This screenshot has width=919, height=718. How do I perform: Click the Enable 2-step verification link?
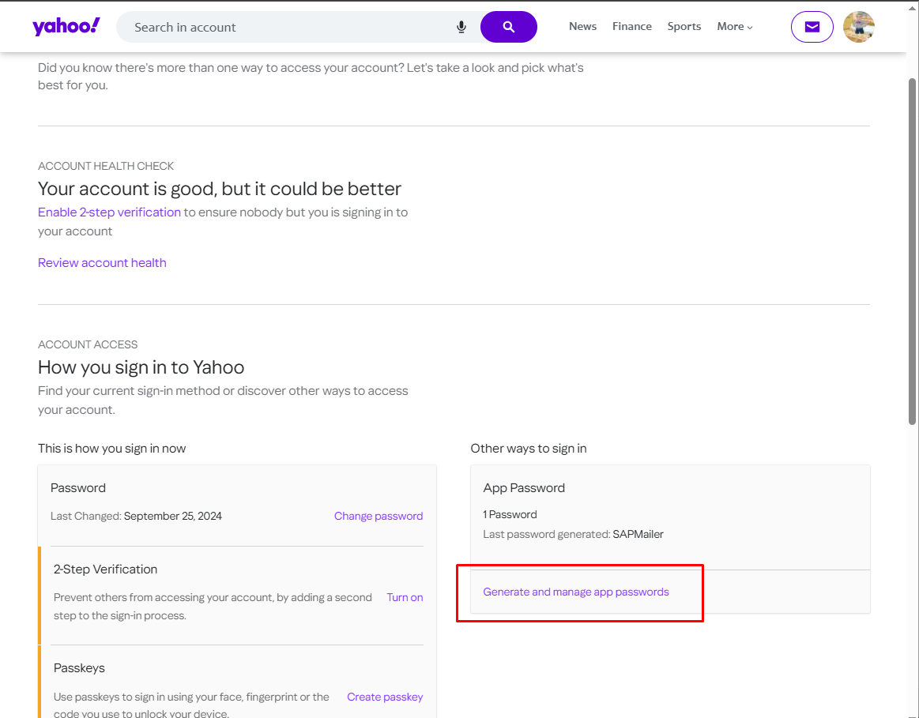(x=110, y=212)
